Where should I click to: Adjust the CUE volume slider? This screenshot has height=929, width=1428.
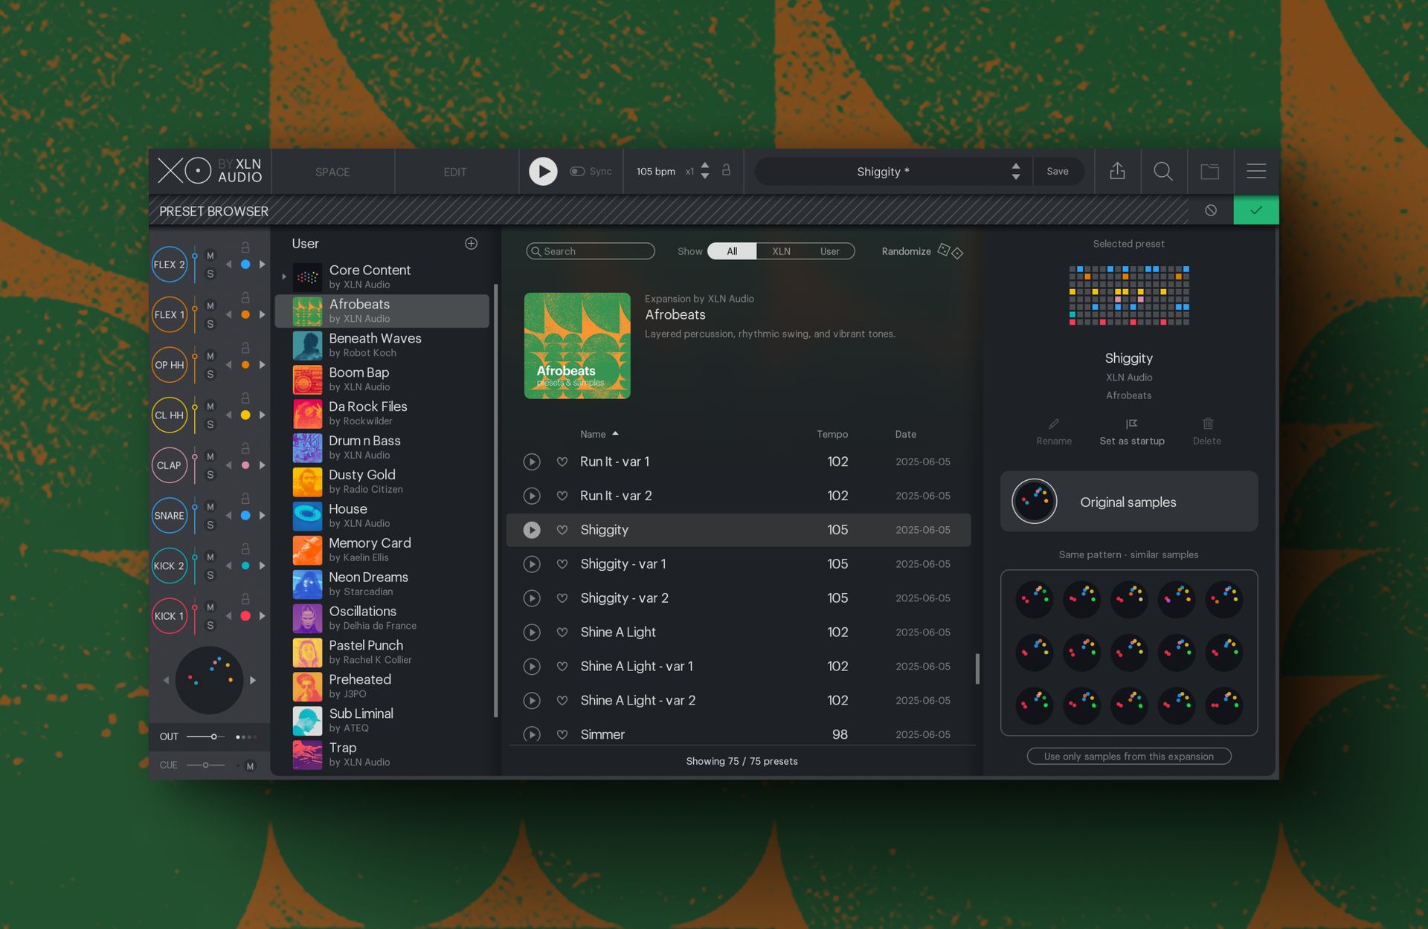[205, 765]
